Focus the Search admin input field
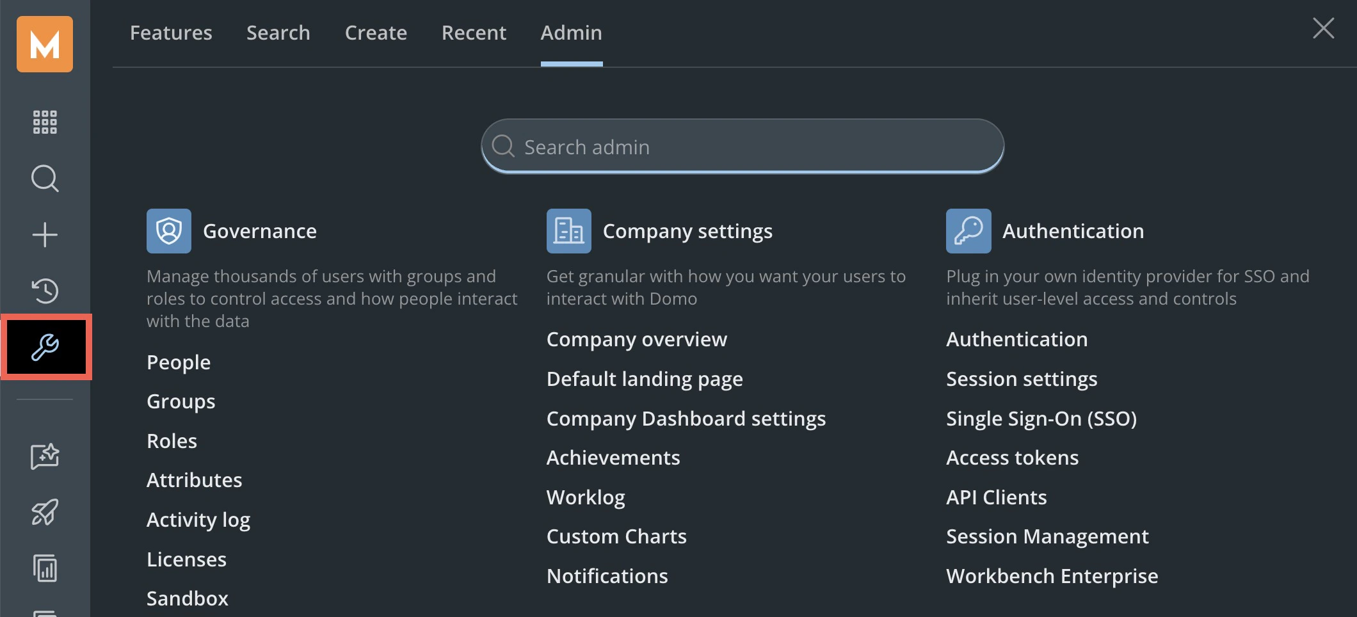Image resolution: width=1357 pixels, height=617 pixels. point(743,147)
